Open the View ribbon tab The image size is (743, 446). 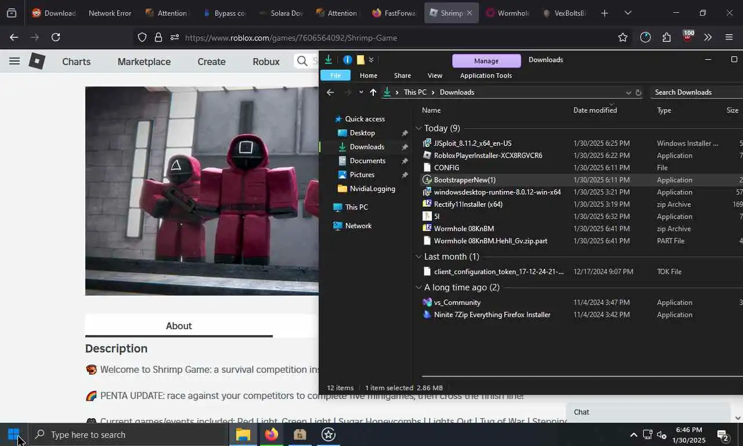click(435, 75)
